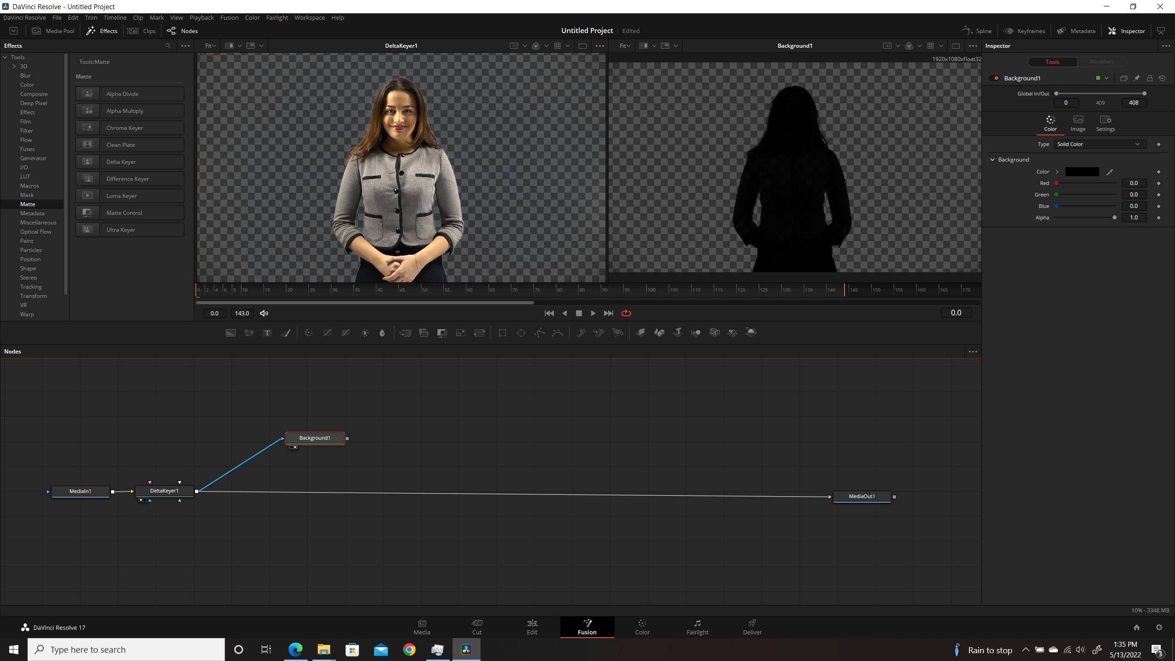Add the Luma Keyer effect
This screenshot has height=661, width=1175.
pyautogui.click(x=130, y=196)
